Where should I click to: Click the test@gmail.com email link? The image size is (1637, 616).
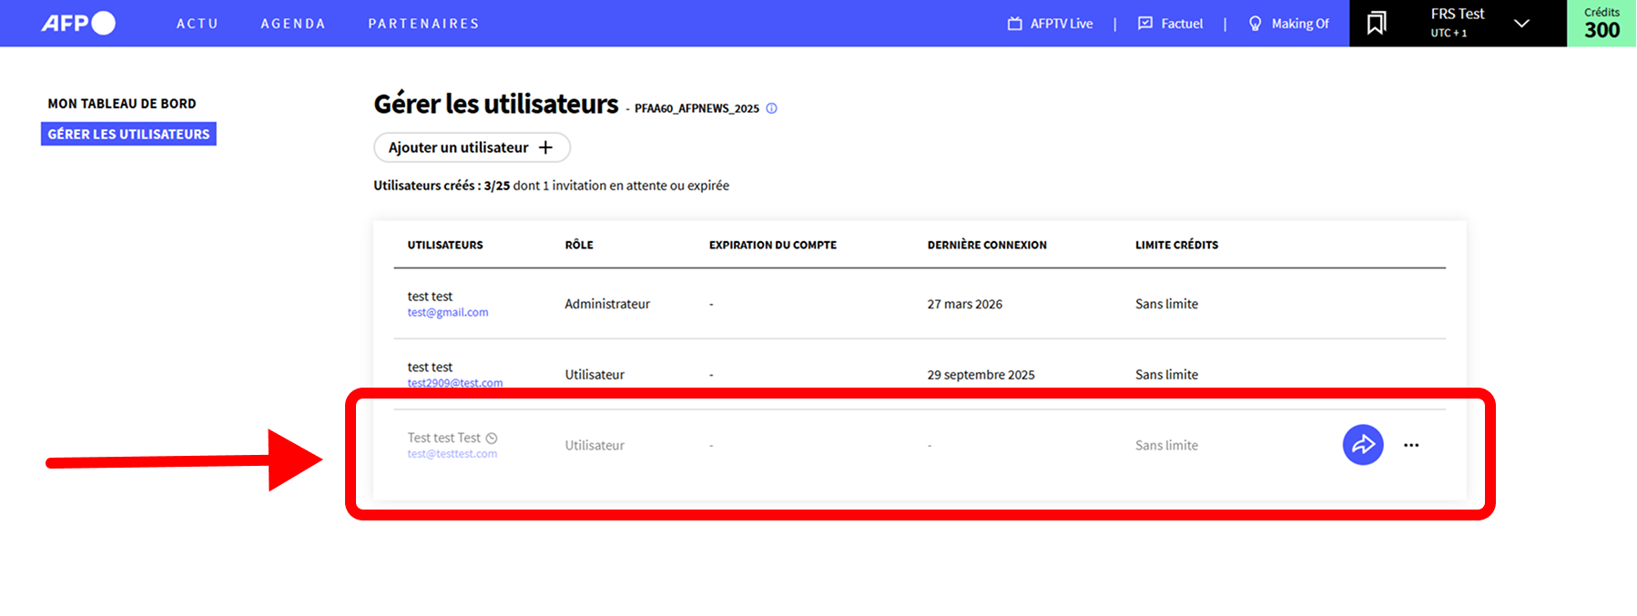pos(448,312)
